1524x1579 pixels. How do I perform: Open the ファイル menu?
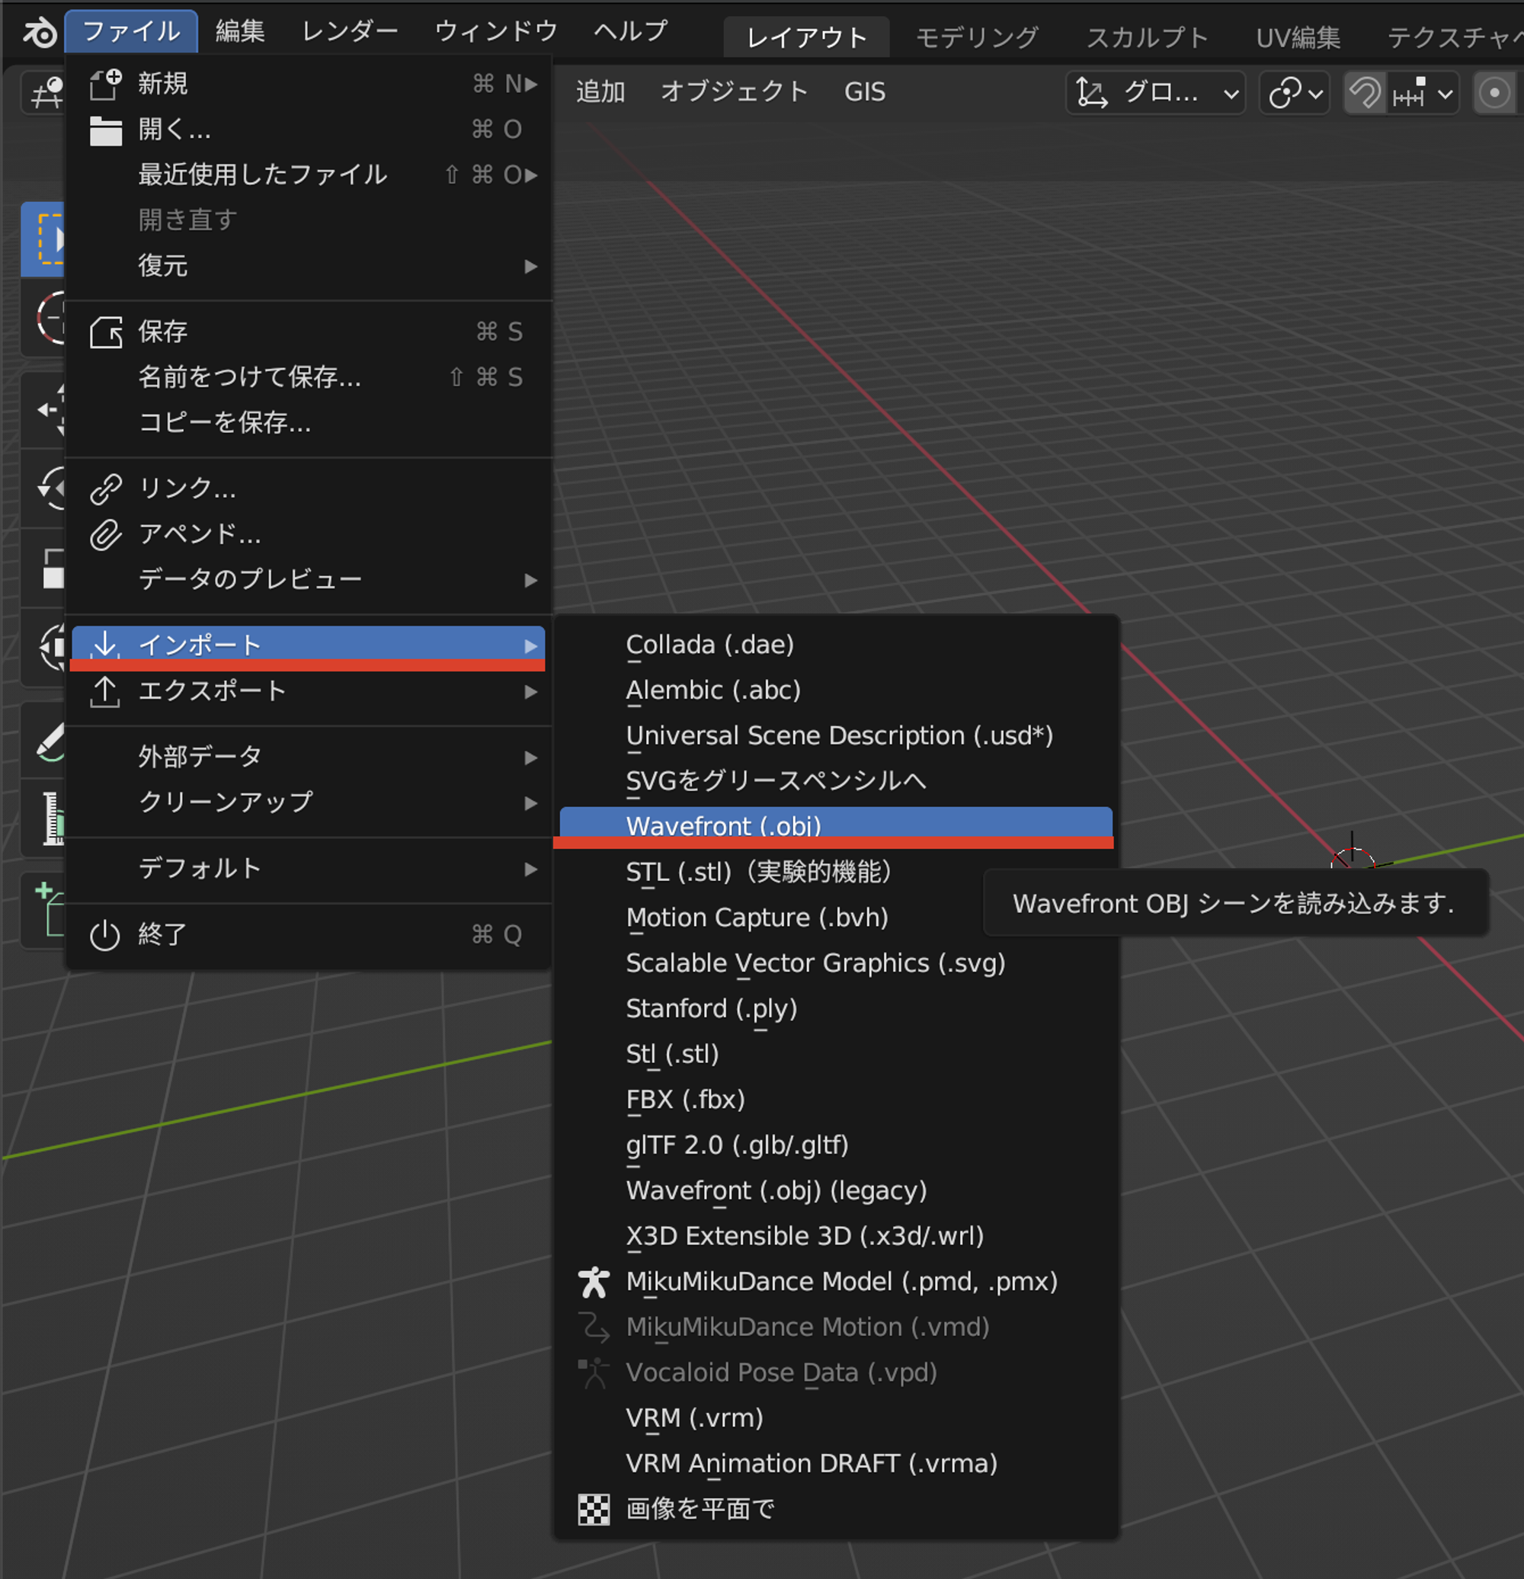pyautogui.click(x=131, y=31)
